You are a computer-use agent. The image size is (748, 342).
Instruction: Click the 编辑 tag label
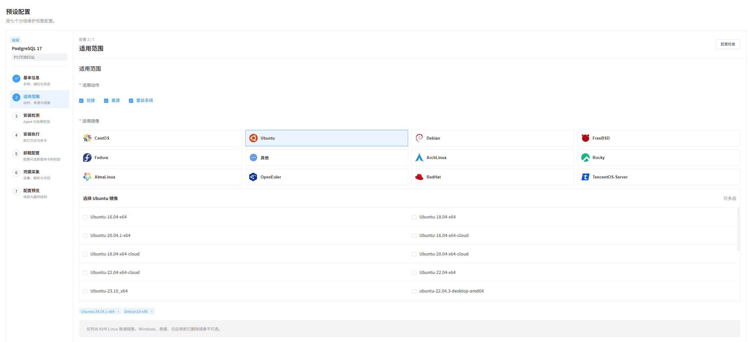point(15,40)
